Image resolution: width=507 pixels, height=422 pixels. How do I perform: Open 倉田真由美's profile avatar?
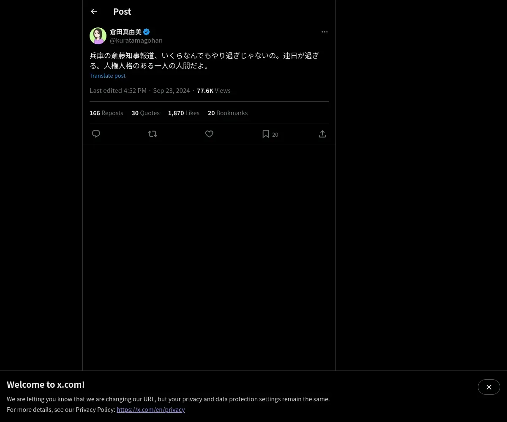click(98, 36)
